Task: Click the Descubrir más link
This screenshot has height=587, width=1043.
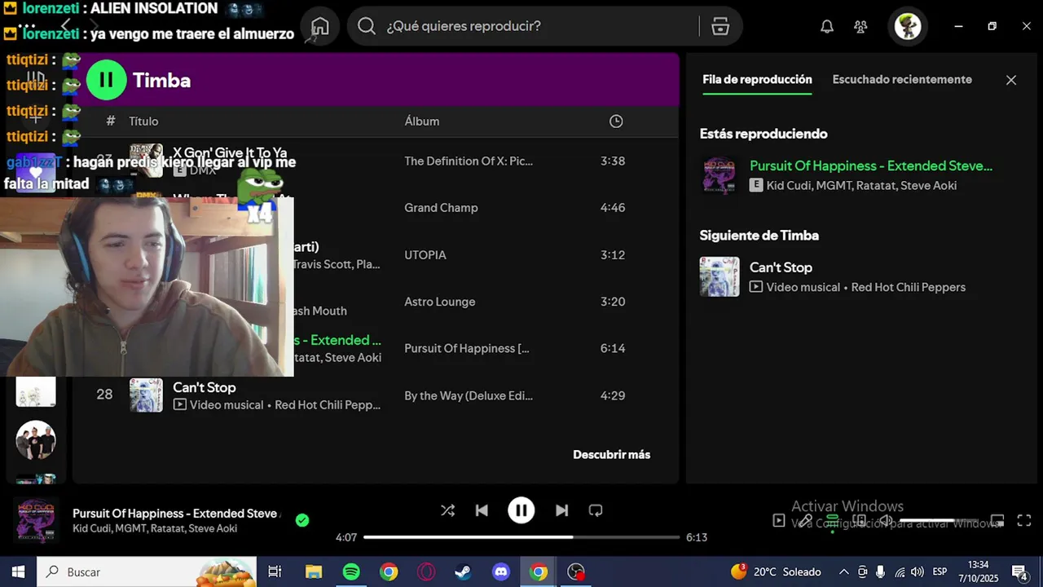Action: pyautogui.click(x=611, y=455)
